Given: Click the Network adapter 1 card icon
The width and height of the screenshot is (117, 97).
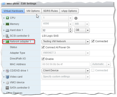Looking at the screenshot, I should click(x=7, y=42).
